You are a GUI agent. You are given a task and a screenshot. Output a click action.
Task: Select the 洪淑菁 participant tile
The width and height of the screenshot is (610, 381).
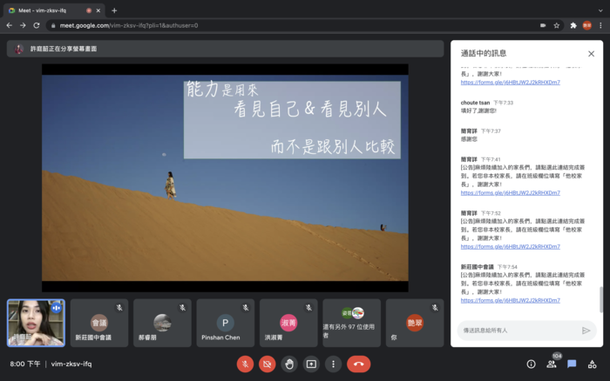(x=288, y=323)
